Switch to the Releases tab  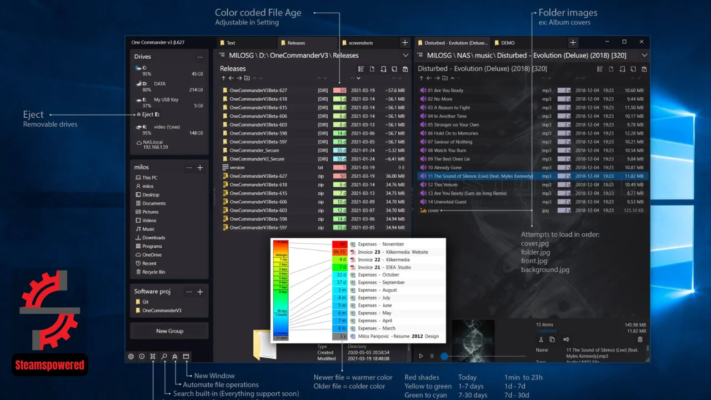(x=307, y=43)
